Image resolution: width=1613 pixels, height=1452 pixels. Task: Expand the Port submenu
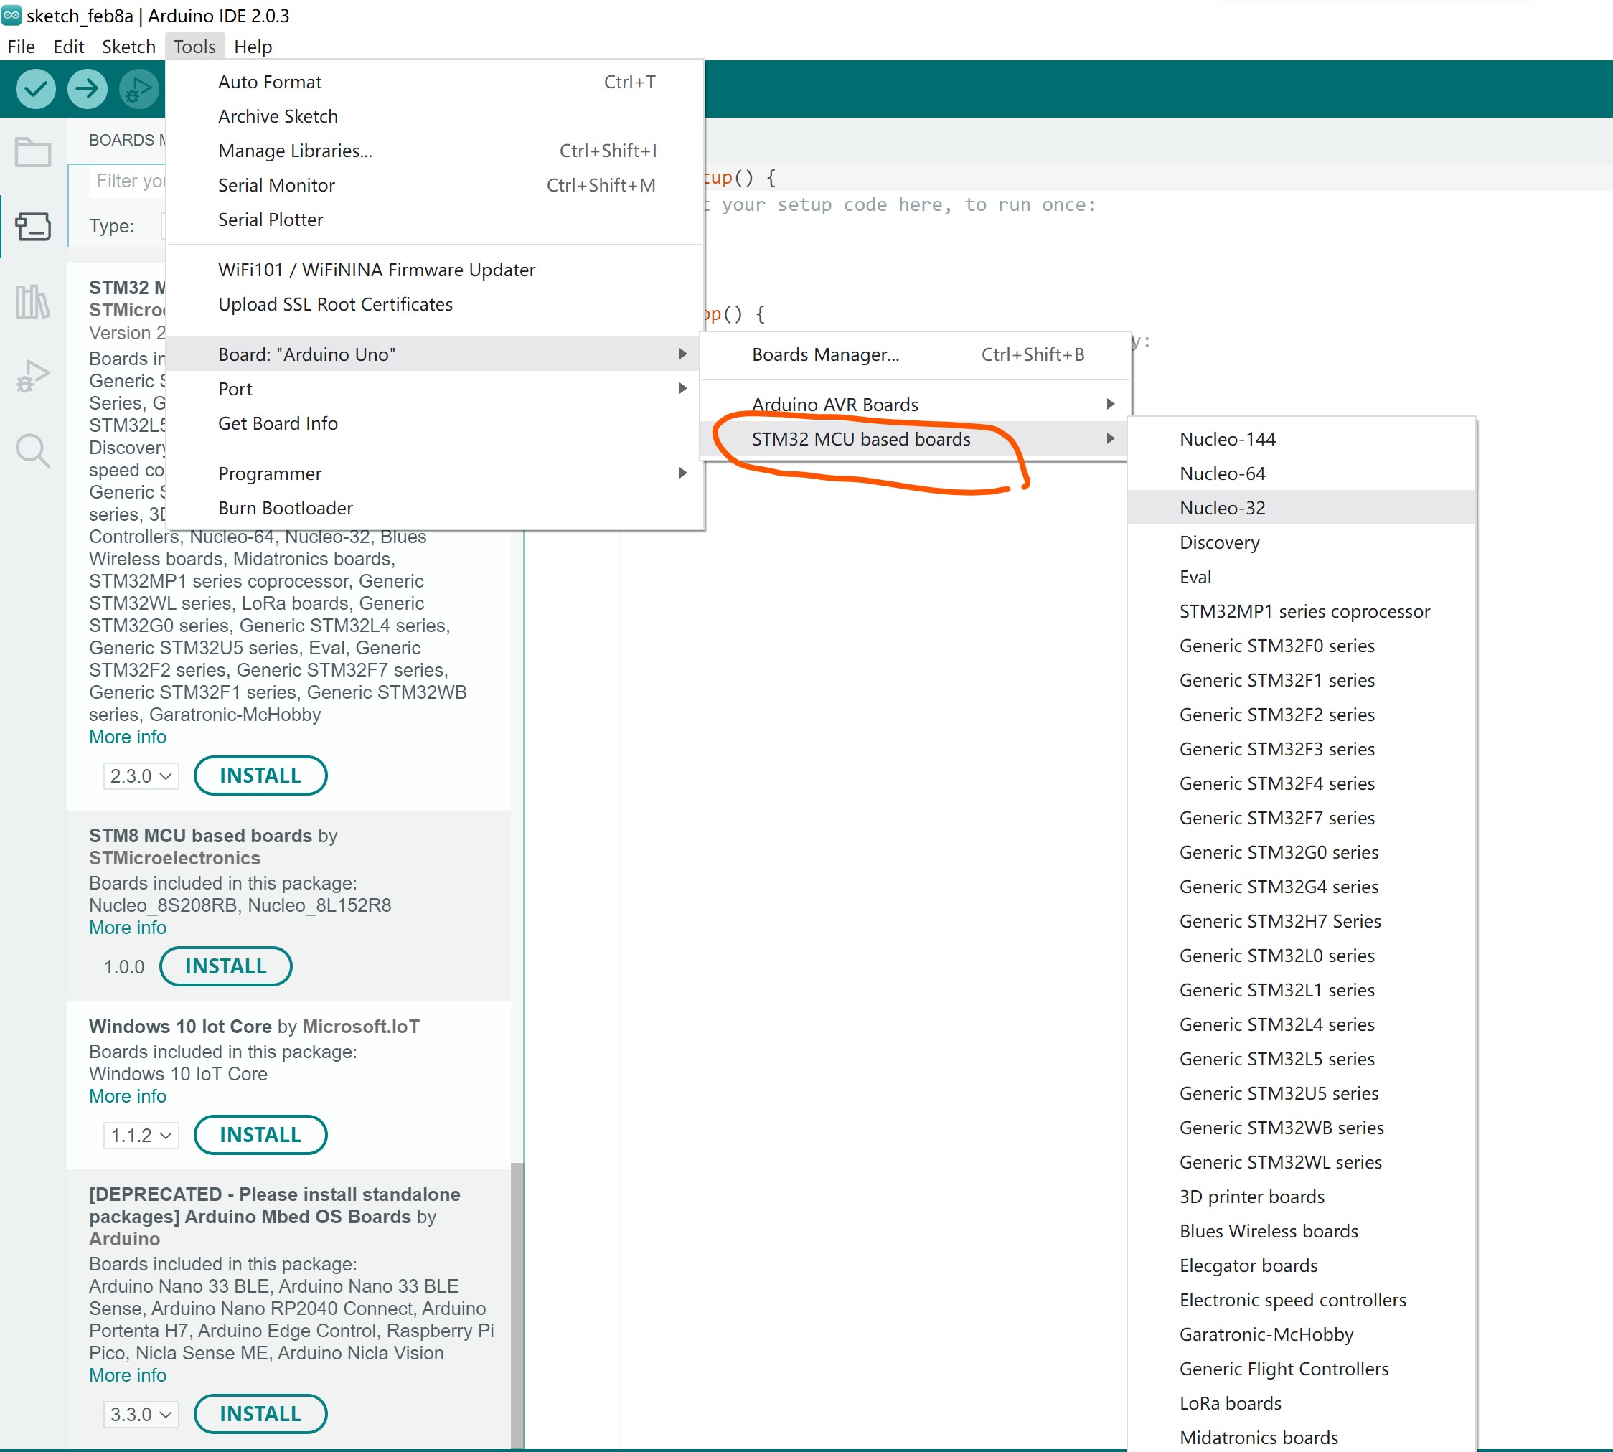(436, 389)
